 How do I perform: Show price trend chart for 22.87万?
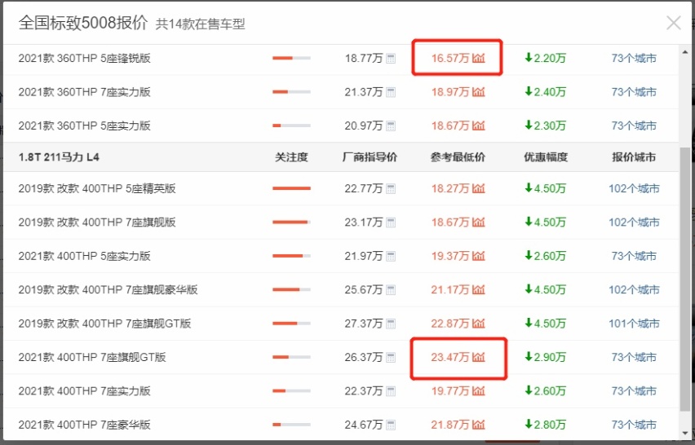click(479, 324)
